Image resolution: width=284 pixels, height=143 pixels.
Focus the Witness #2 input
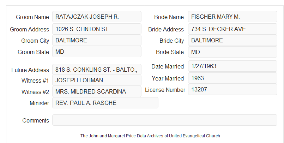97,91
